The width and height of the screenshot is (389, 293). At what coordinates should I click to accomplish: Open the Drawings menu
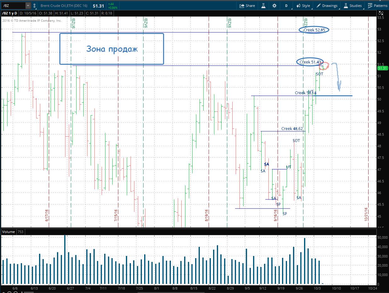[x=327, y=6]
